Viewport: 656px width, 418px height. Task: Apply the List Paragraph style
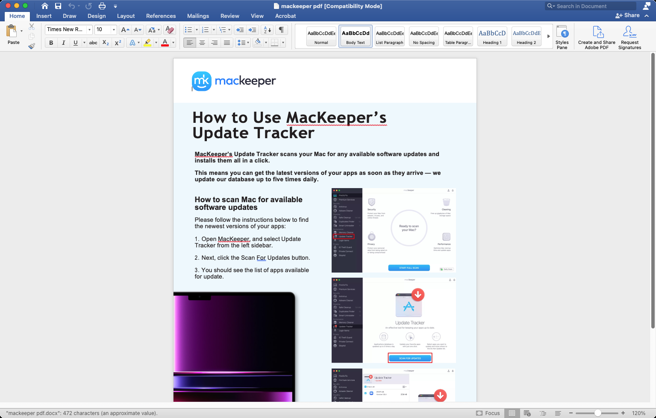[390, 36]
